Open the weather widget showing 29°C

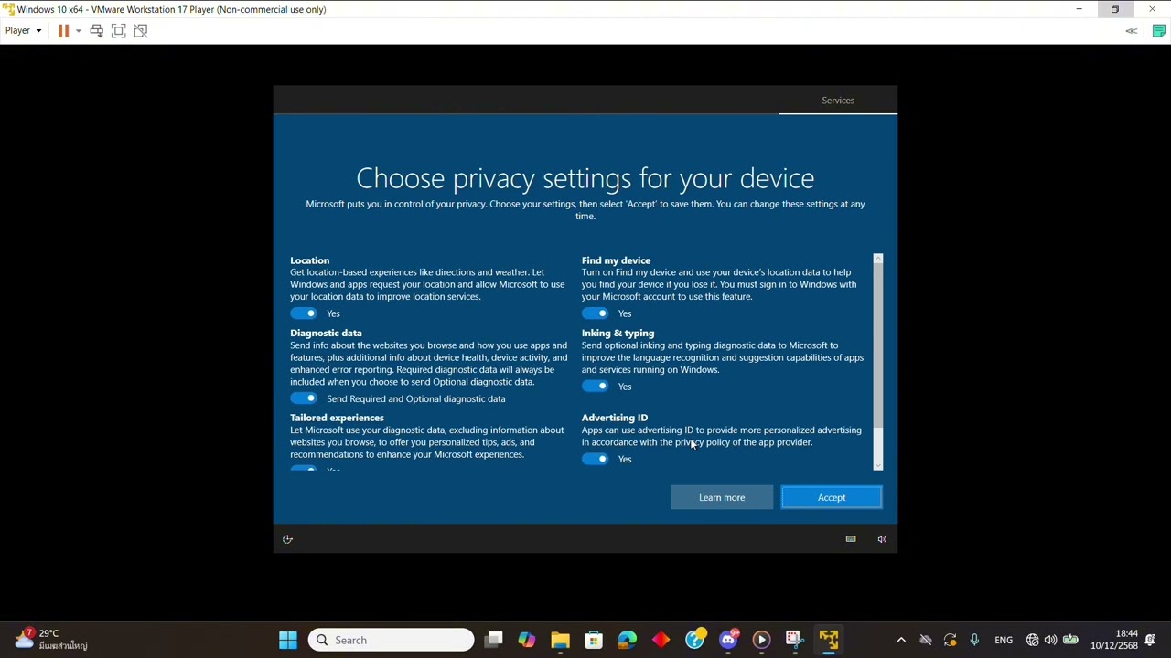tap(50, 640)
